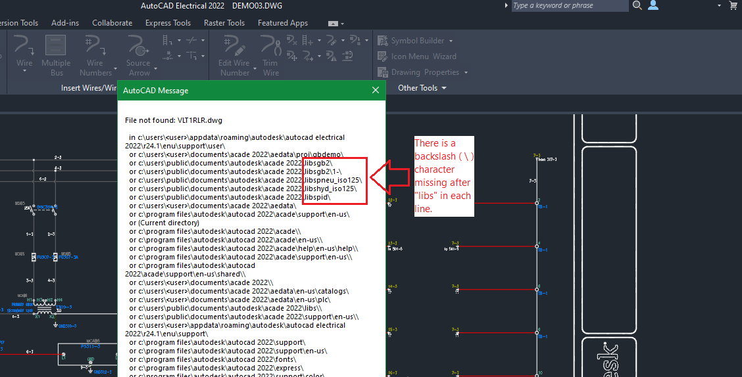
Task: Click the wire number sequence icon at row end
Action: pos(355,41)
